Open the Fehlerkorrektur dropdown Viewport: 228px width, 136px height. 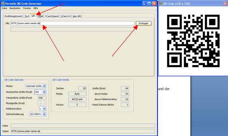(x=43, y=109)
